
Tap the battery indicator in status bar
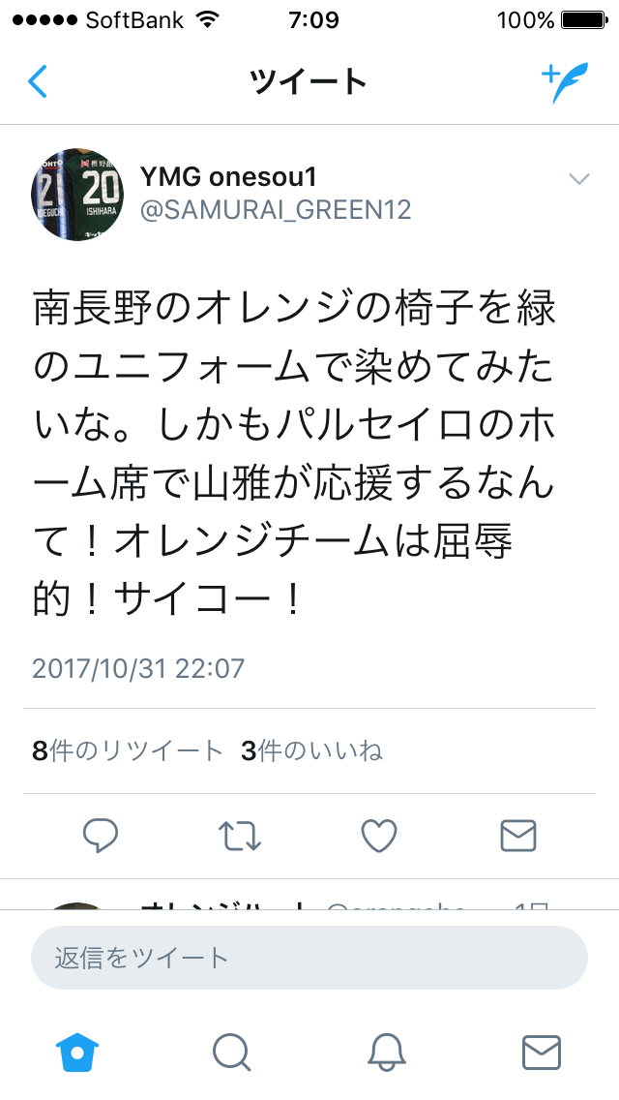(584, 19)
